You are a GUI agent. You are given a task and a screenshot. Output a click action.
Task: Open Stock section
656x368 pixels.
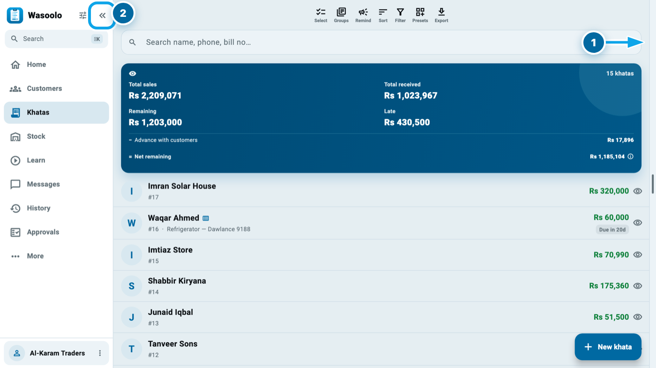(56, 137)
